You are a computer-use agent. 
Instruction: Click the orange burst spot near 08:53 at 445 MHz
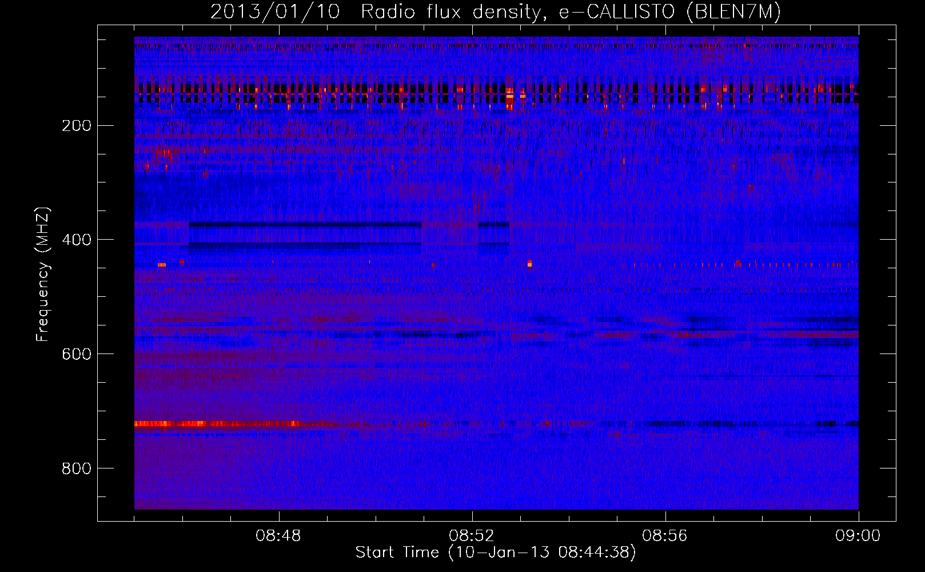[x=529, y=264]
